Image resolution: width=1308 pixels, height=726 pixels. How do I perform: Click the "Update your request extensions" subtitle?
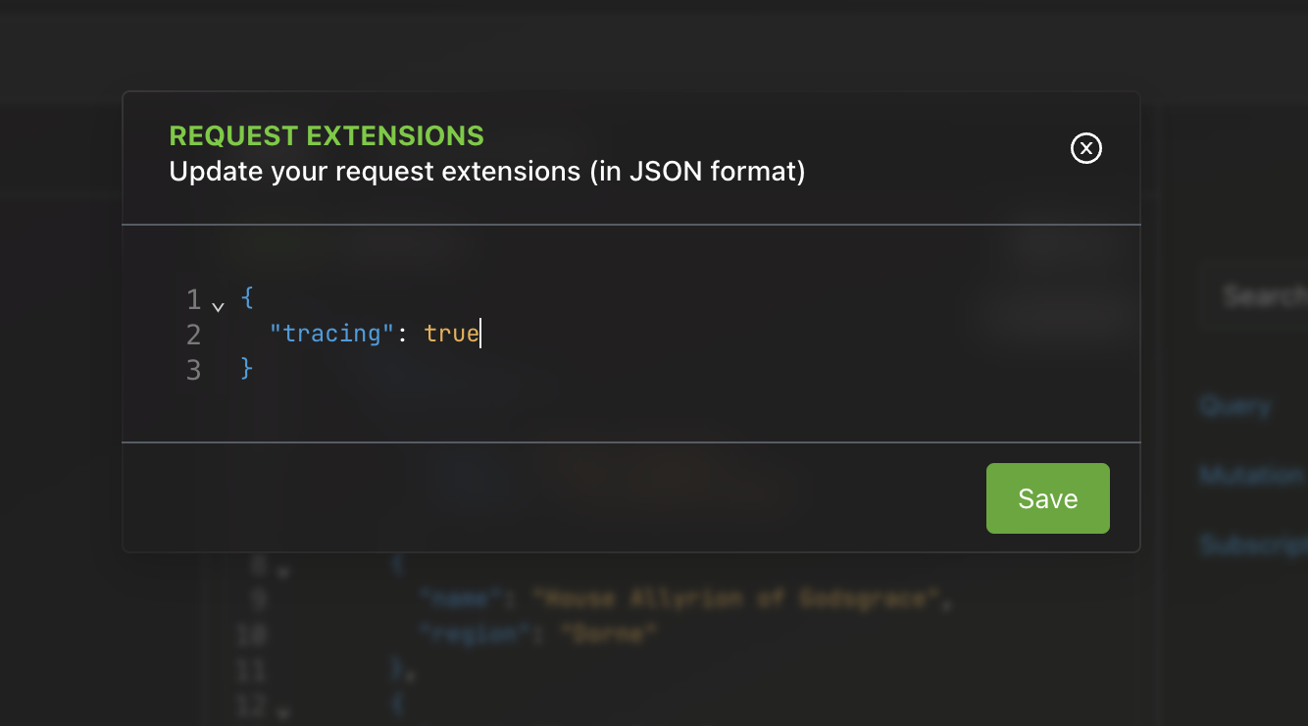point(486,172)
